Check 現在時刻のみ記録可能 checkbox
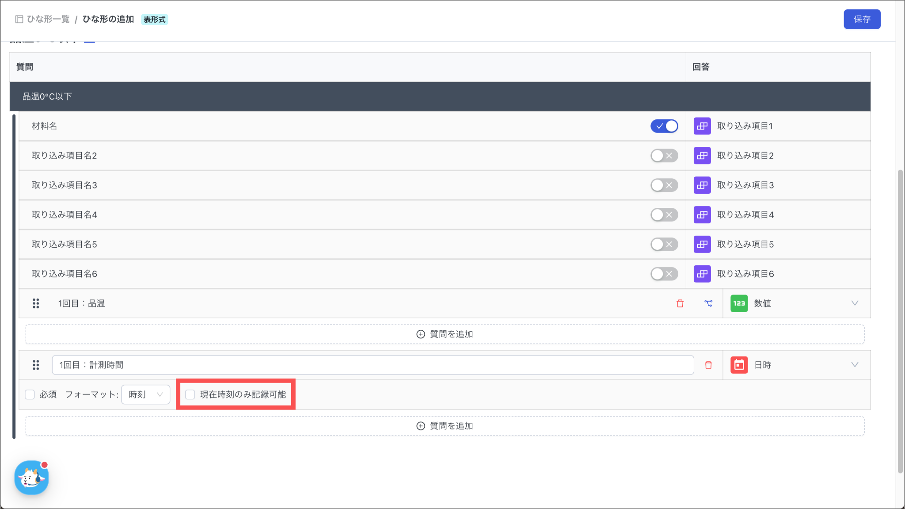 coord(190,394)
